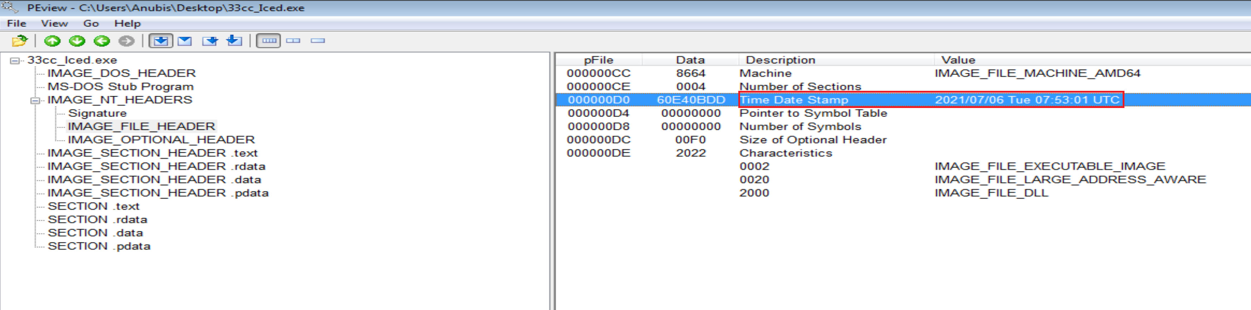
Task: Select the single-segment width view button
Action: [317, 41]
